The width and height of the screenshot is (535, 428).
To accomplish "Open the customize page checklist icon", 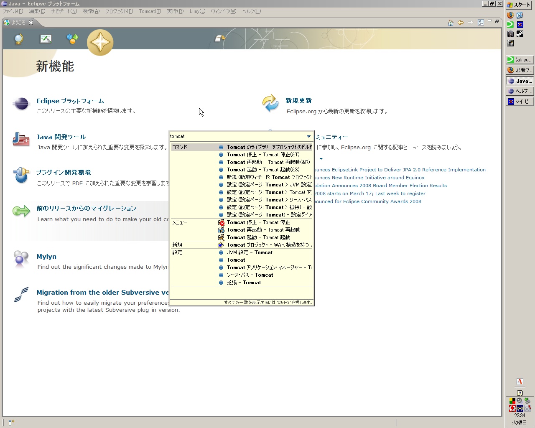I will pyautogui.click(x=481, y=23).
